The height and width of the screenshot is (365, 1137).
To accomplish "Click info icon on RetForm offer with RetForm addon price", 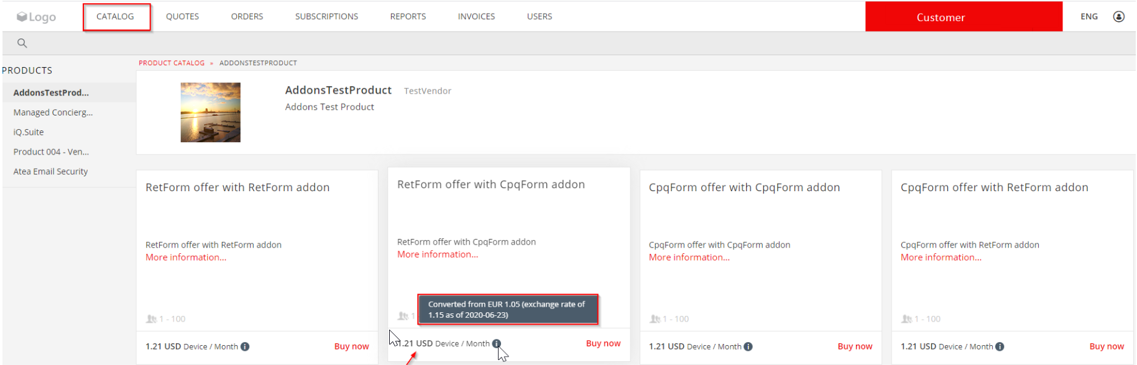I will click(245, 346).
